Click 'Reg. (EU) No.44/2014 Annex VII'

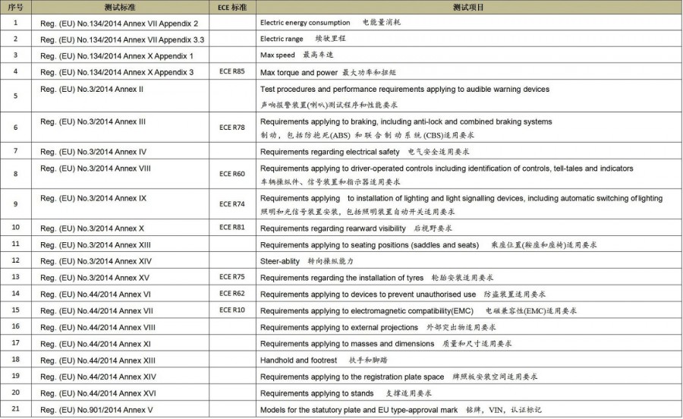coord(96,311)
